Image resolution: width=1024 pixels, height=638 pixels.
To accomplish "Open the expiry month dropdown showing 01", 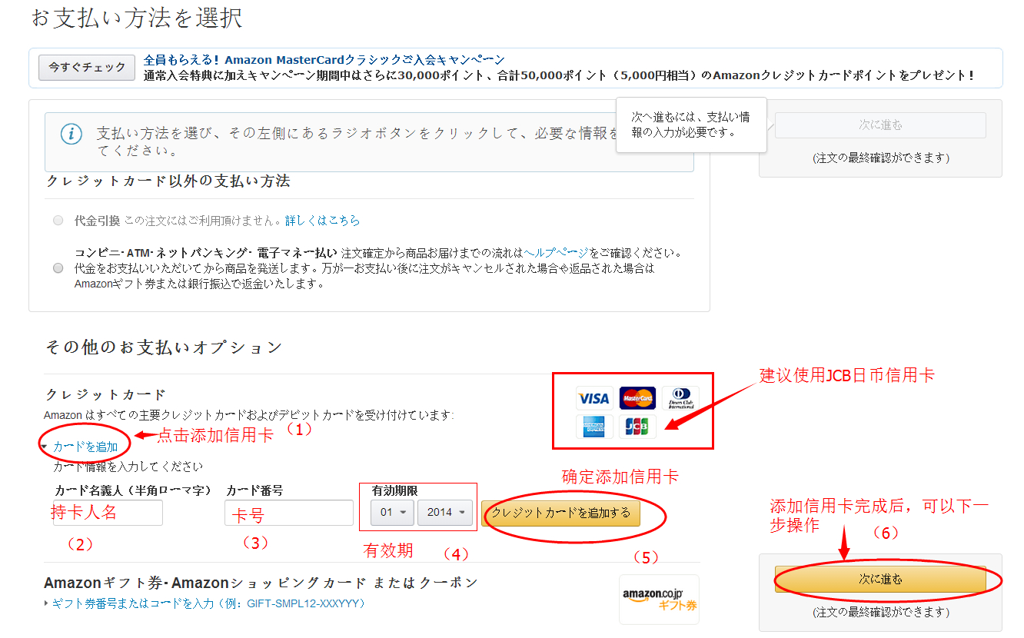I will 392,513.
